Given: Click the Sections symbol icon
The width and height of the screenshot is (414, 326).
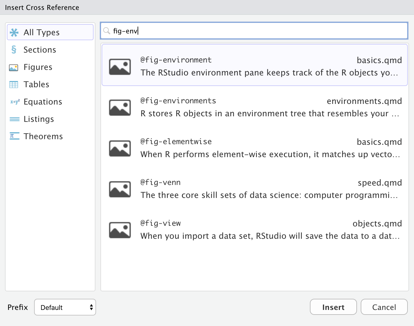Looking at the screenshot, I should (x=14, y=50).
